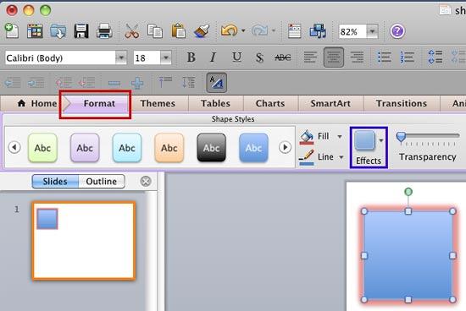466x311 pixels.
Task: Click the Print icon
Action: [104, 31]
